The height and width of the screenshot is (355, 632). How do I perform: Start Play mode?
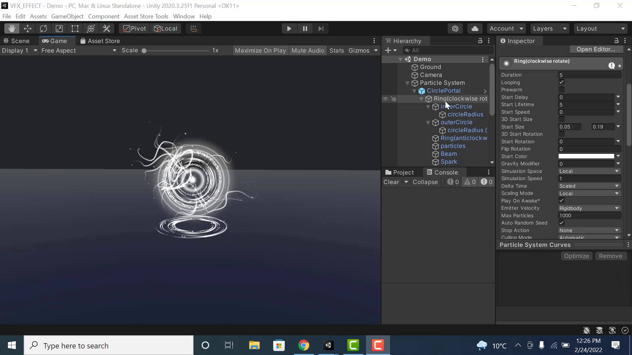tap(289, 29)
